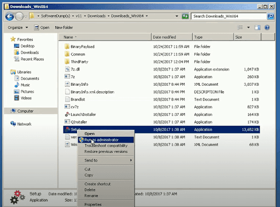Click the Videos library icon

click(16, 98)
